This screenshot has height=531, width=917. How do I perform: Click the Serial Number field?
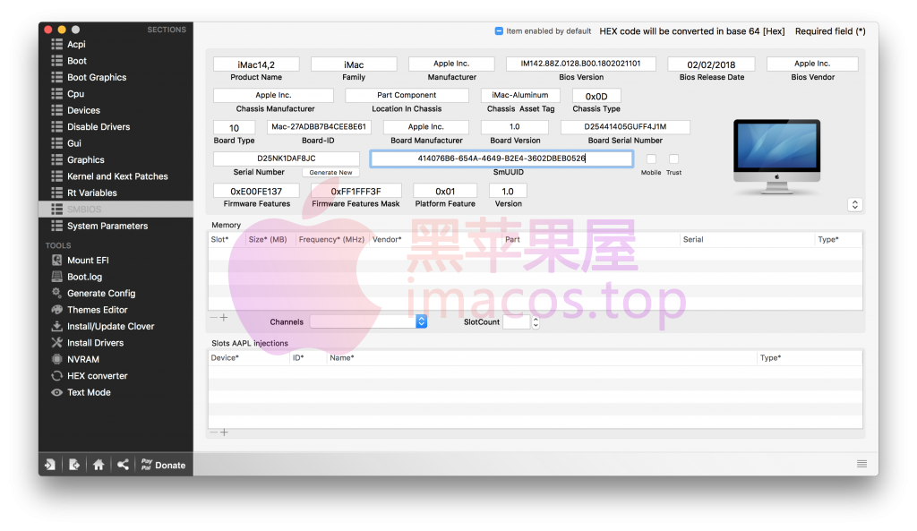tap(287, 158)
